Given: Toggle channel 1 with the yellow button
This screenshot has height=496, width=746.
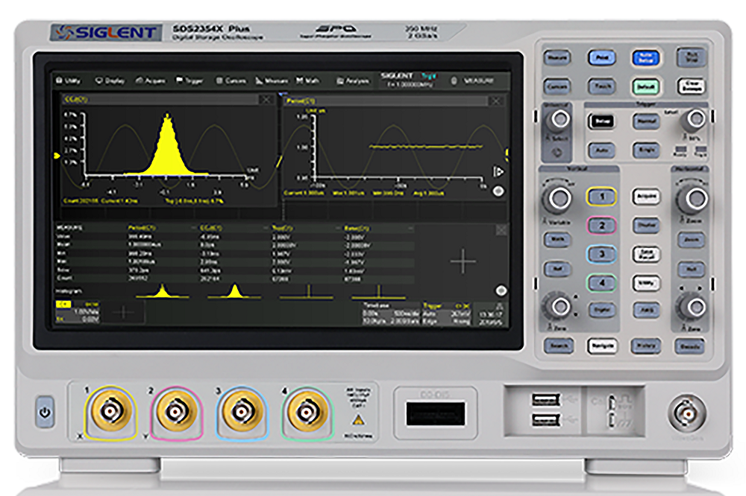Looking at the screenshot, I should click(x=601, y=197).
